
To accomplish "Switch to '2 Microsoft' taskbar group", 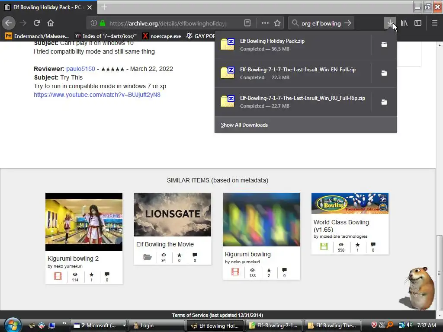I will click(x=98, y=326).
